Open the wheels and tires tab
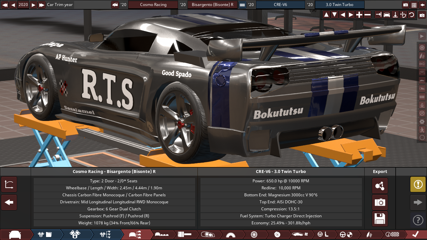 click(254, 234)
